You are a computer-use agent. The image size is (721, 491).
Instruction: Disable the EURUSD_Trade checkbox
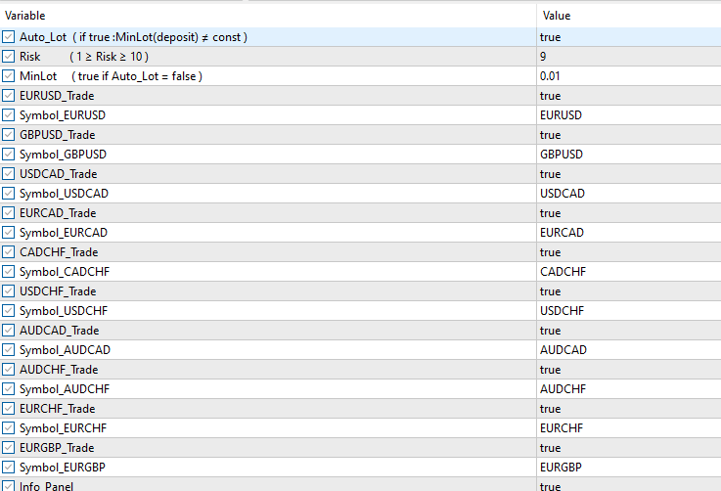9,96
